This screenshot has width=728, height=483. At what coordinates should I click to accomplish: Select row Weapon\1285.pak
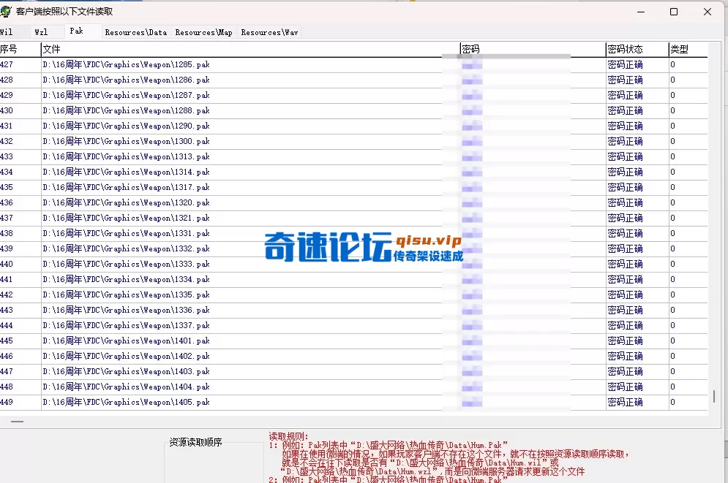tap(354, 65)
